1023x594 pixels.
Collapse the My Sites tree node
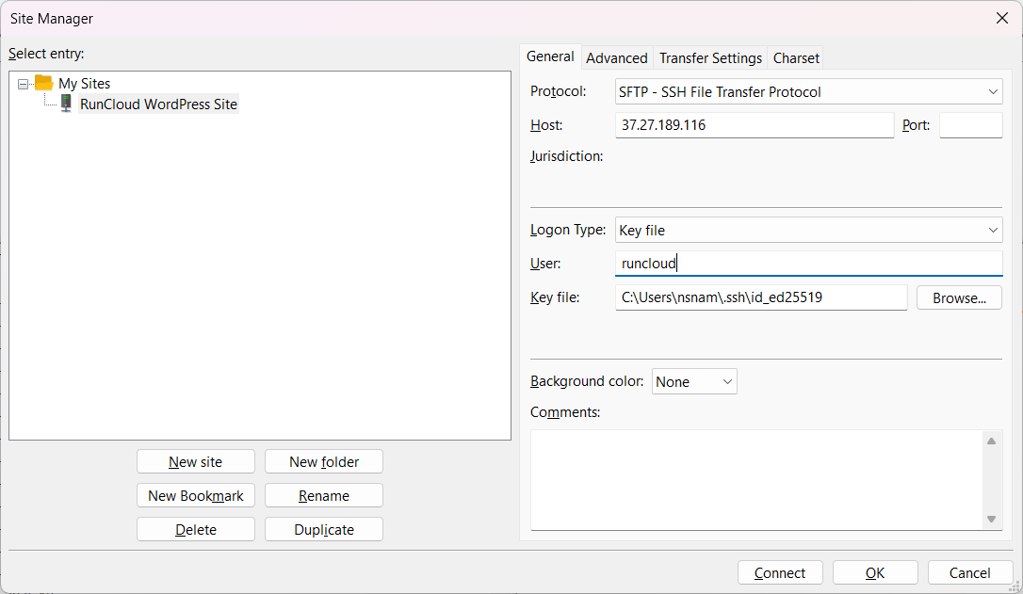click(x=23, y=84)
